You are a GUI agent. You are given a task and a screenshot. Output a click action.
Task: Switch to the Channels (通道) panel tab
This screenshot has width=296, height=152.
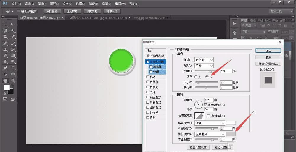click(253, 20)
